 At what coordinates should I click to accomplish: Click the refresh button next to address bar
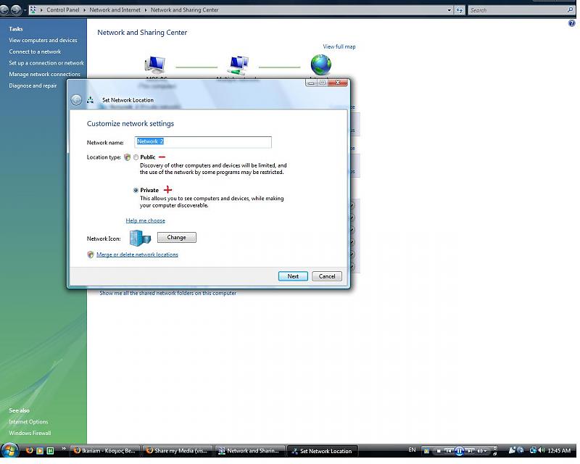(x=460, y=10)
